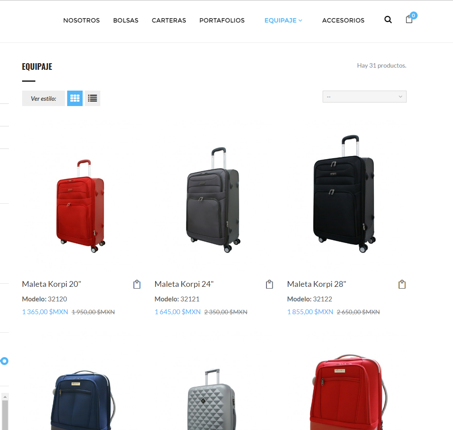Viewport: 453px width, 430px height.
Task: Open the CARTERAS menu item
Action: point(169,20)
